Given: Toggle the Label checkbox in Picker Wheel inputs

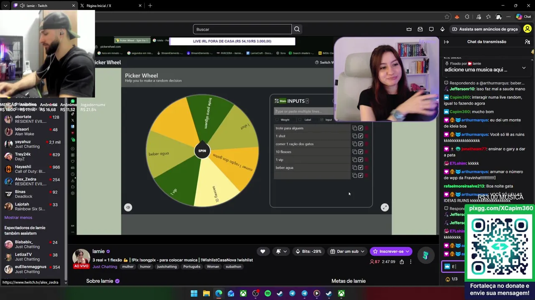Looking at the screenshot, I should (299, 120).
